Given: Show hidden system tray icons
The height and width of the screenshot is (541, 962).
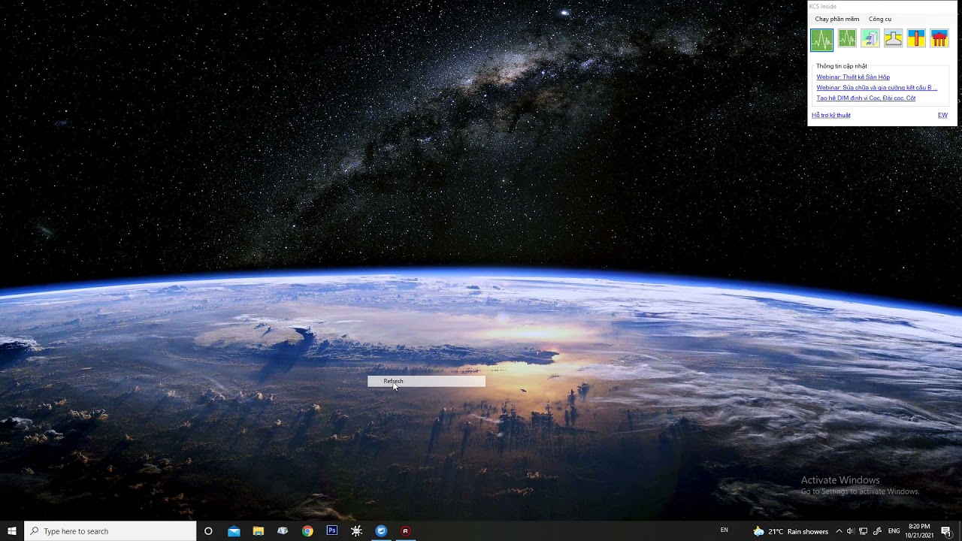Looking at the screenshot, I should (x=839, y=531).
